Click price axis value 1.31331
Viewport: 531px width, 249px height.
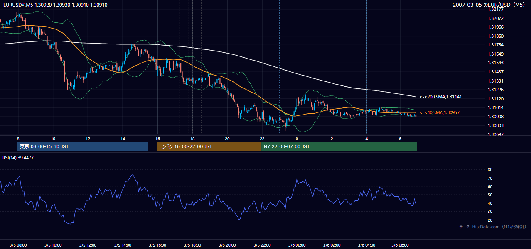pyautogui.click(x=496, y=81)
